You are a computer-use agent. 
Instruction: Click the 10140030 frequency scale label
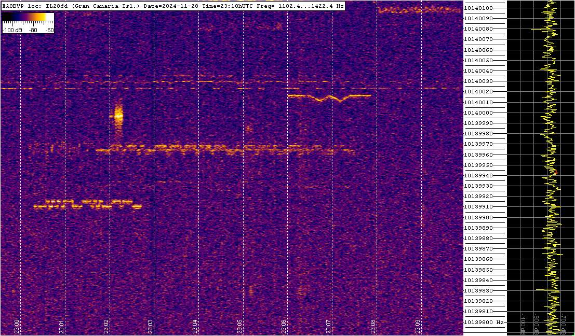[478, 81]
